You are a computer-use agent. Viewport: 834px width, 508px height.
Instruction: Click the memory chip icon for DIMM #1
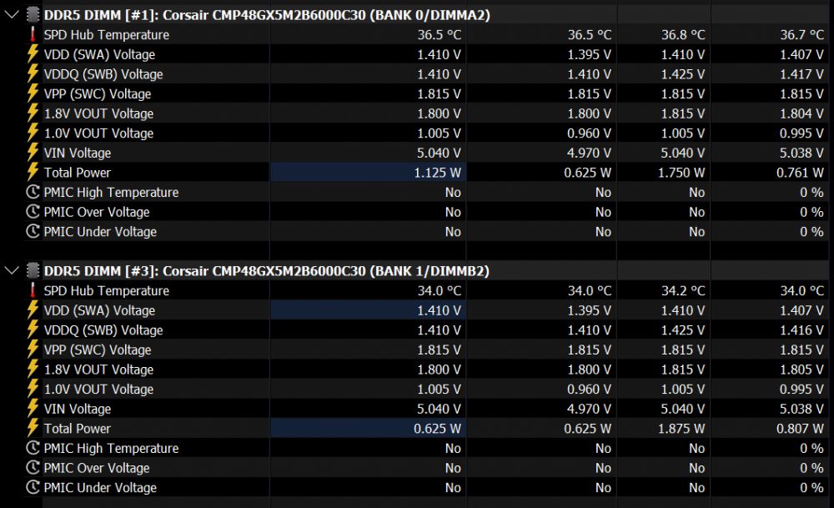click(x=33, y=15)
